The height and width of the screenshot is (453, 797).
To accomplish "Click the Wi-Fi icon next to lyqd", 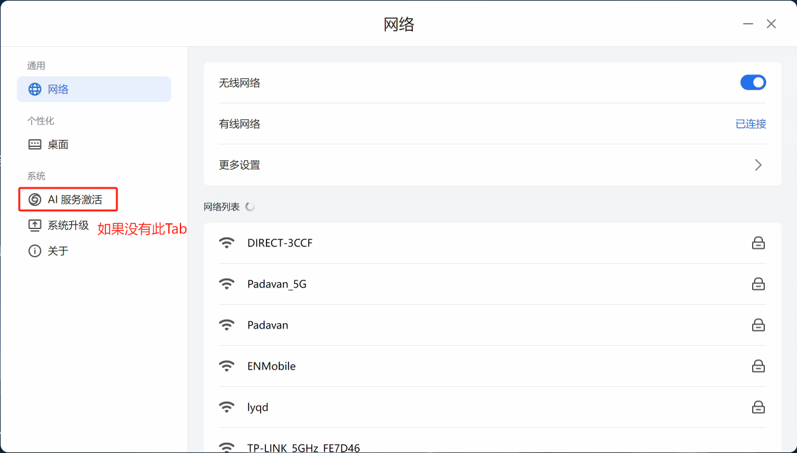I will point(227,407).
